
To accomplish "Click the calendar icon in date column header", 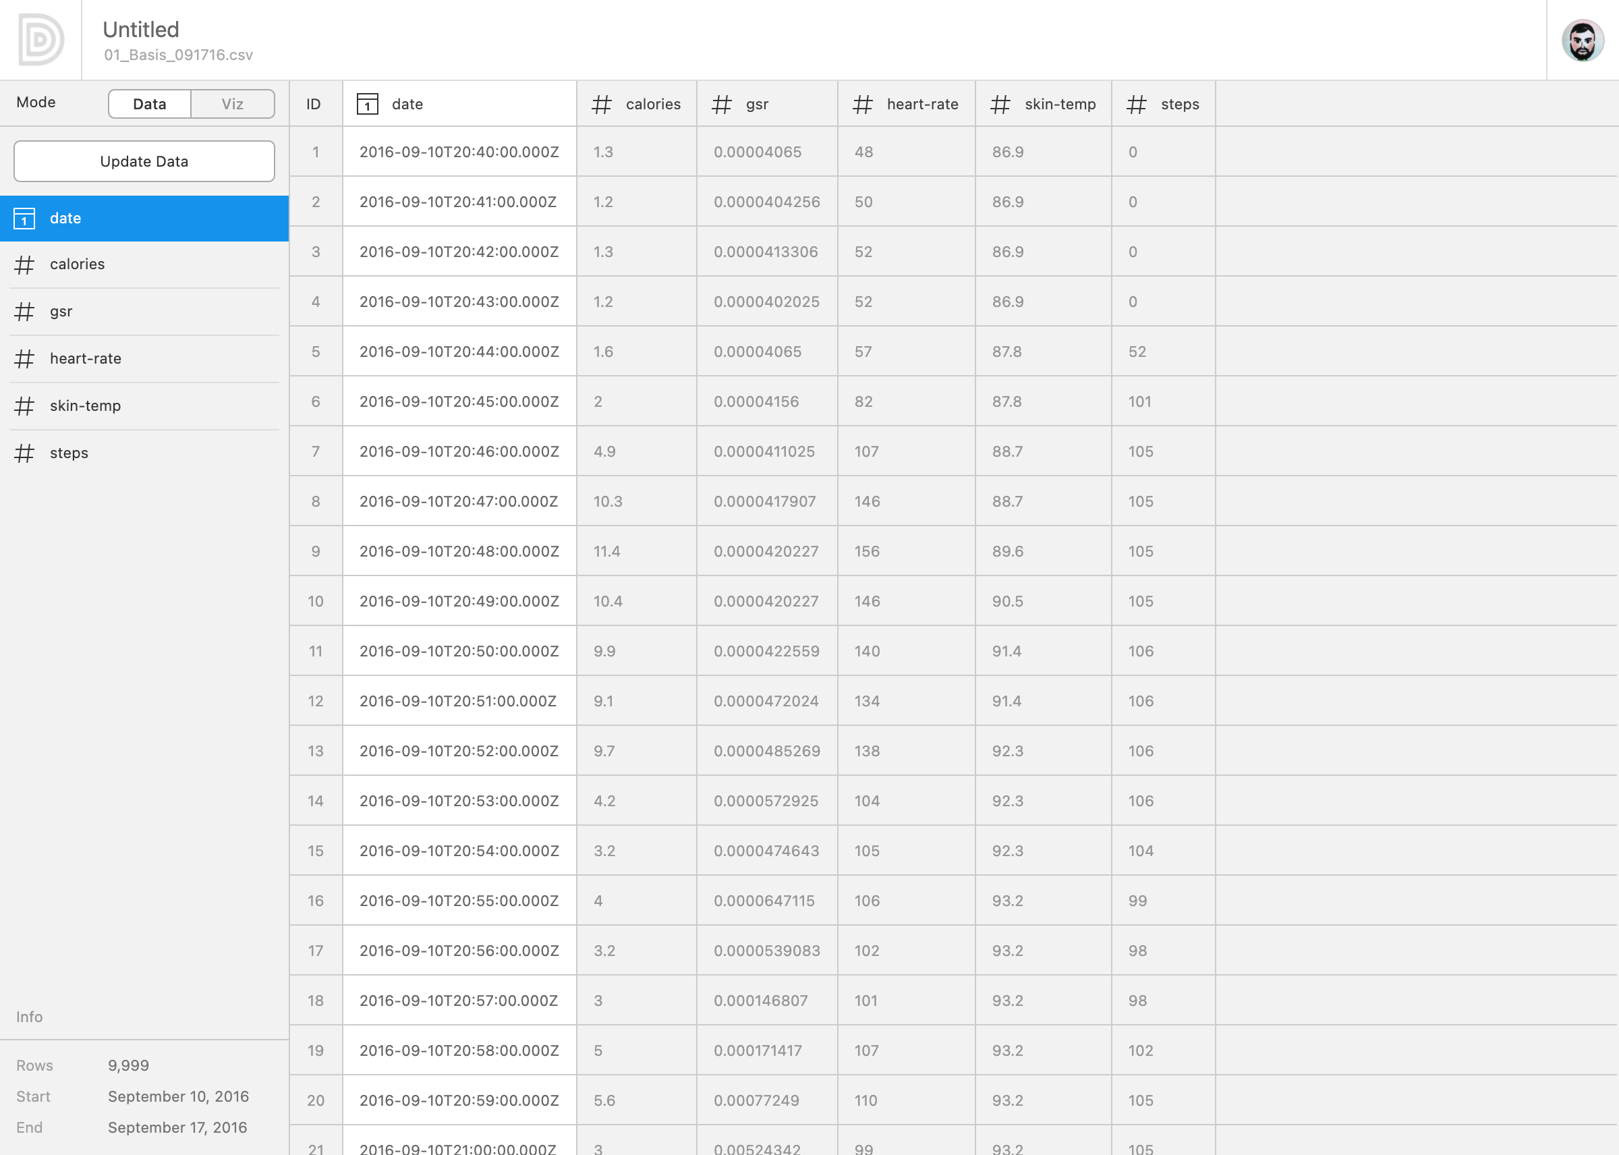I will (367, 104).
